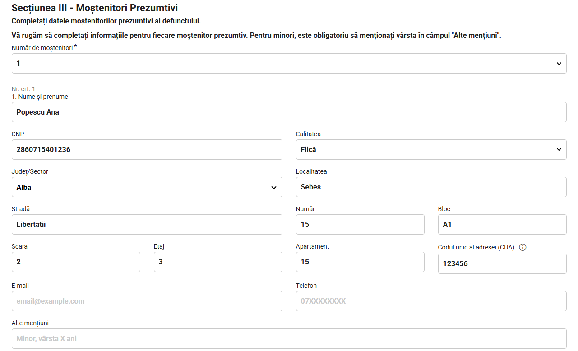Focus the Apartament input field
The image size is (578, 351).
click(x=360, y=262)
